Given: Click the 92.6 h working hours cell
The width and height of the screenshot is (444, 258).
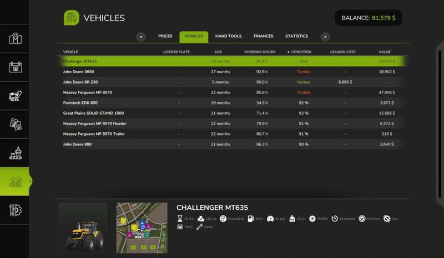Looking at the screenshot, I should (262, 71).
